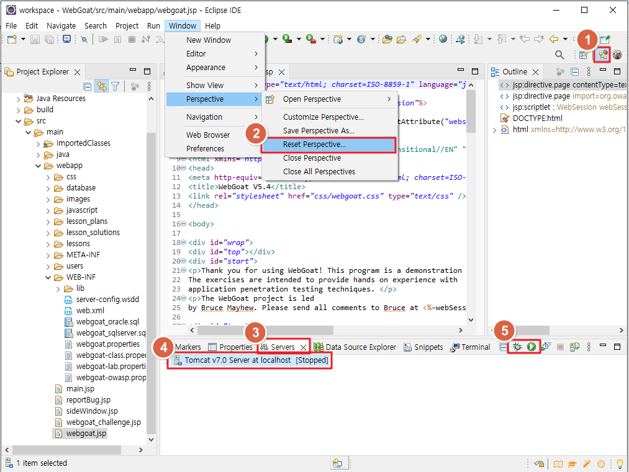Select the Tomcat v7.0 Server at localhost row
Image resolution: width=629 pixels, height=472 pixels.
[x=251, y=360]
